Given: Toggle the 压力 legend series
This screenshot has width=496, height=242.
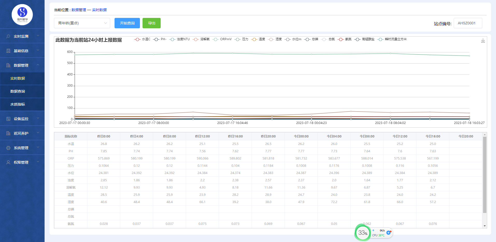Looking at the screenshot, I should [241, 39].
